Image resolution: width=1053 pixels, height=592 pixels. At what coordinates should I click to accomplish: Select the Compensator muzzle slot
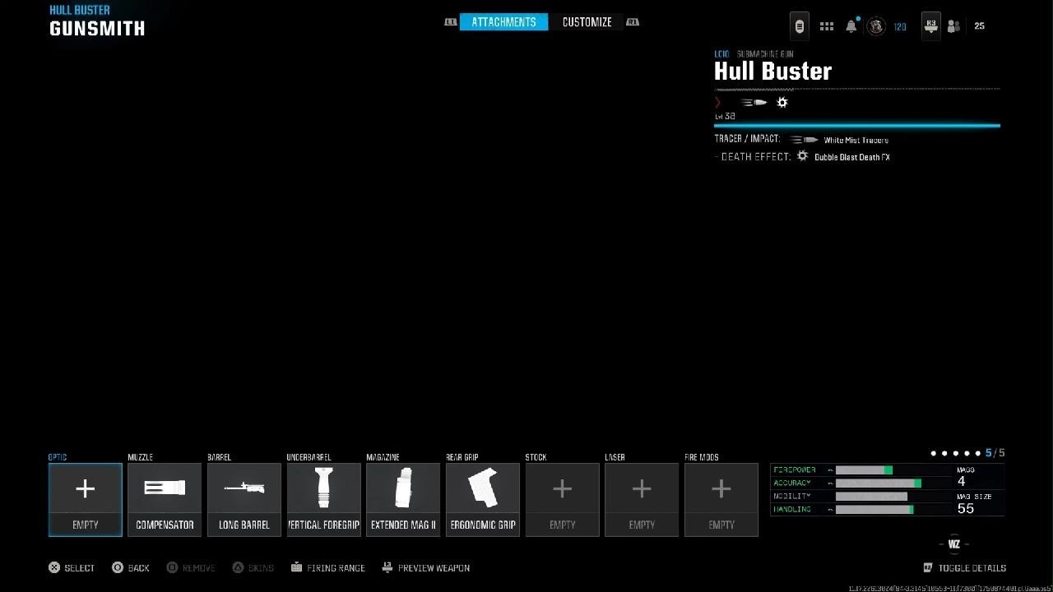coord(165,500)
